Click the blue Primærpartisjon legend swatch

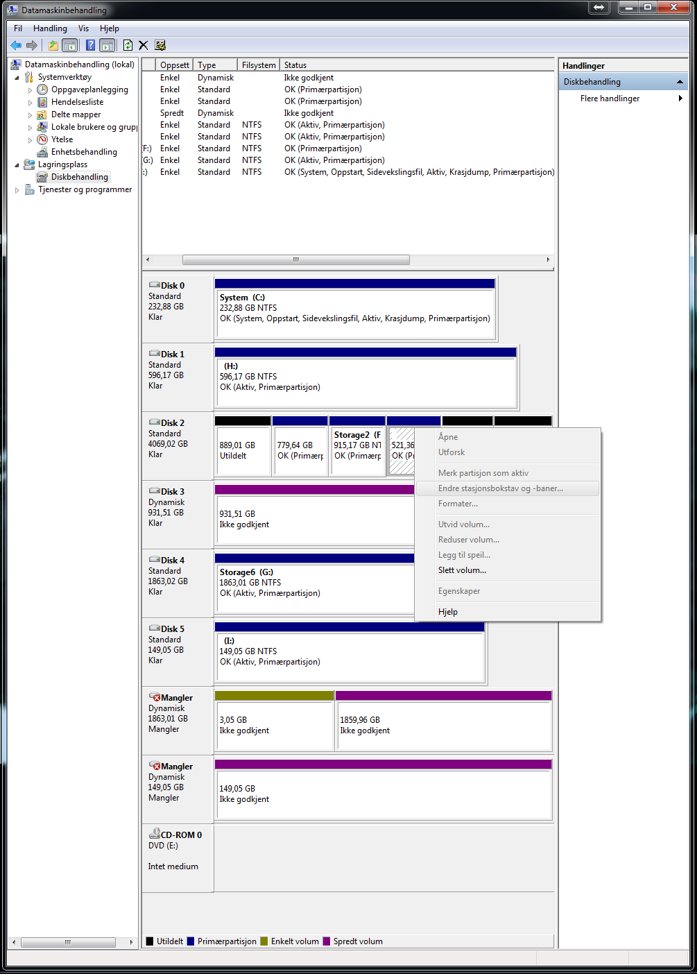coord(191,941)
